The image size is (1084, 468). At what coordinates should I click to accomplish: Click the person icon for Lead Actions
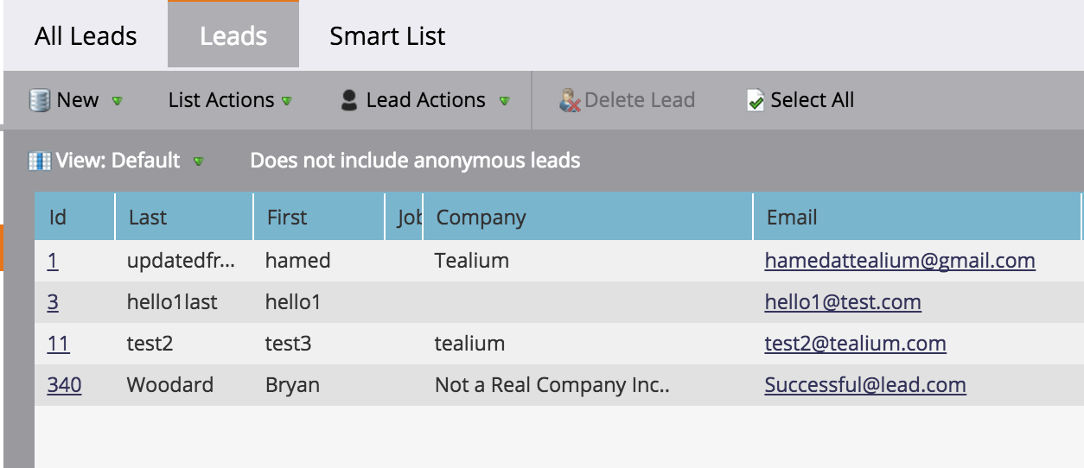[349, 101]
